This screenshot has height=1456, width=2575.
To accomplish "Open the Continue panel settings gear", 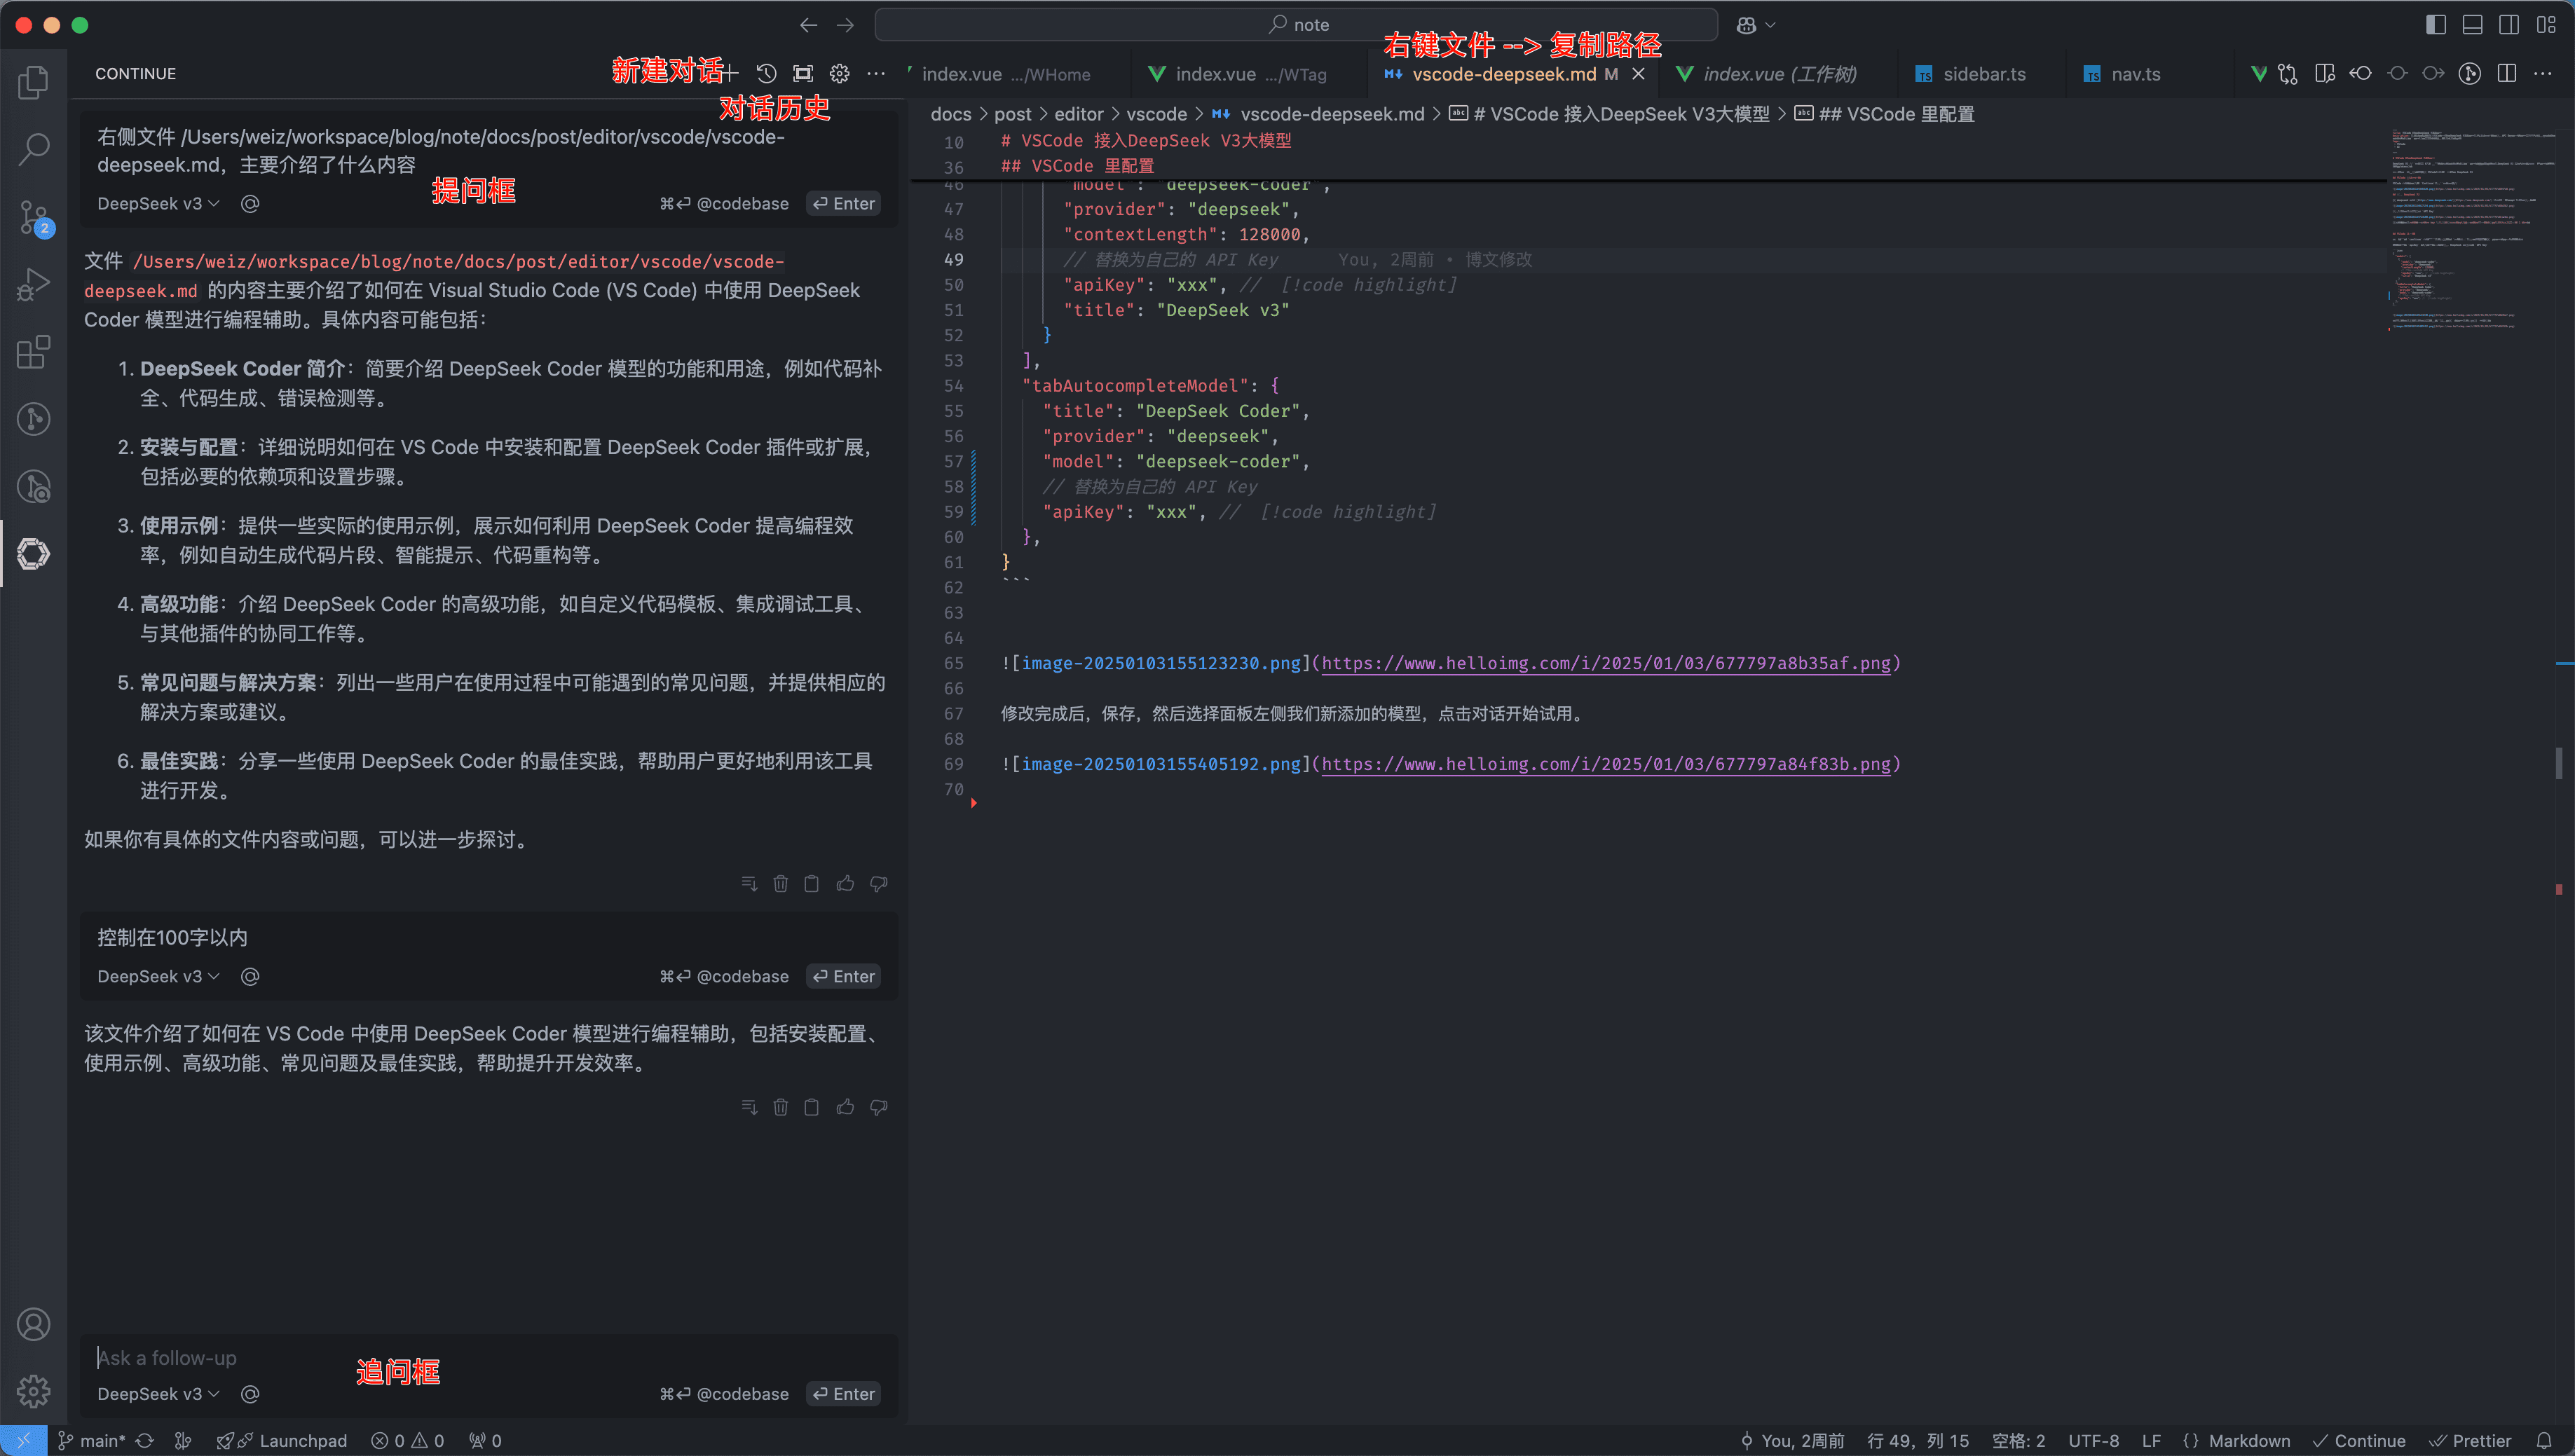I will click(839, 73).
